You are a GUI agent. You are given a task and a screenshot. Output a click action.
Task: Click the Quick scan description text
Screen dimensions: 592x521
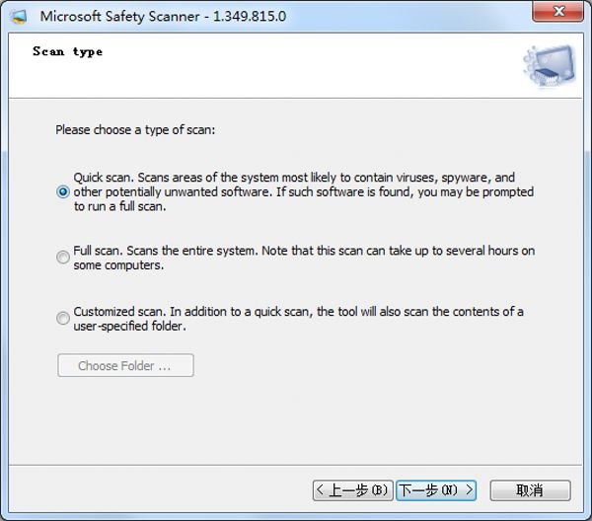[304, 191]
